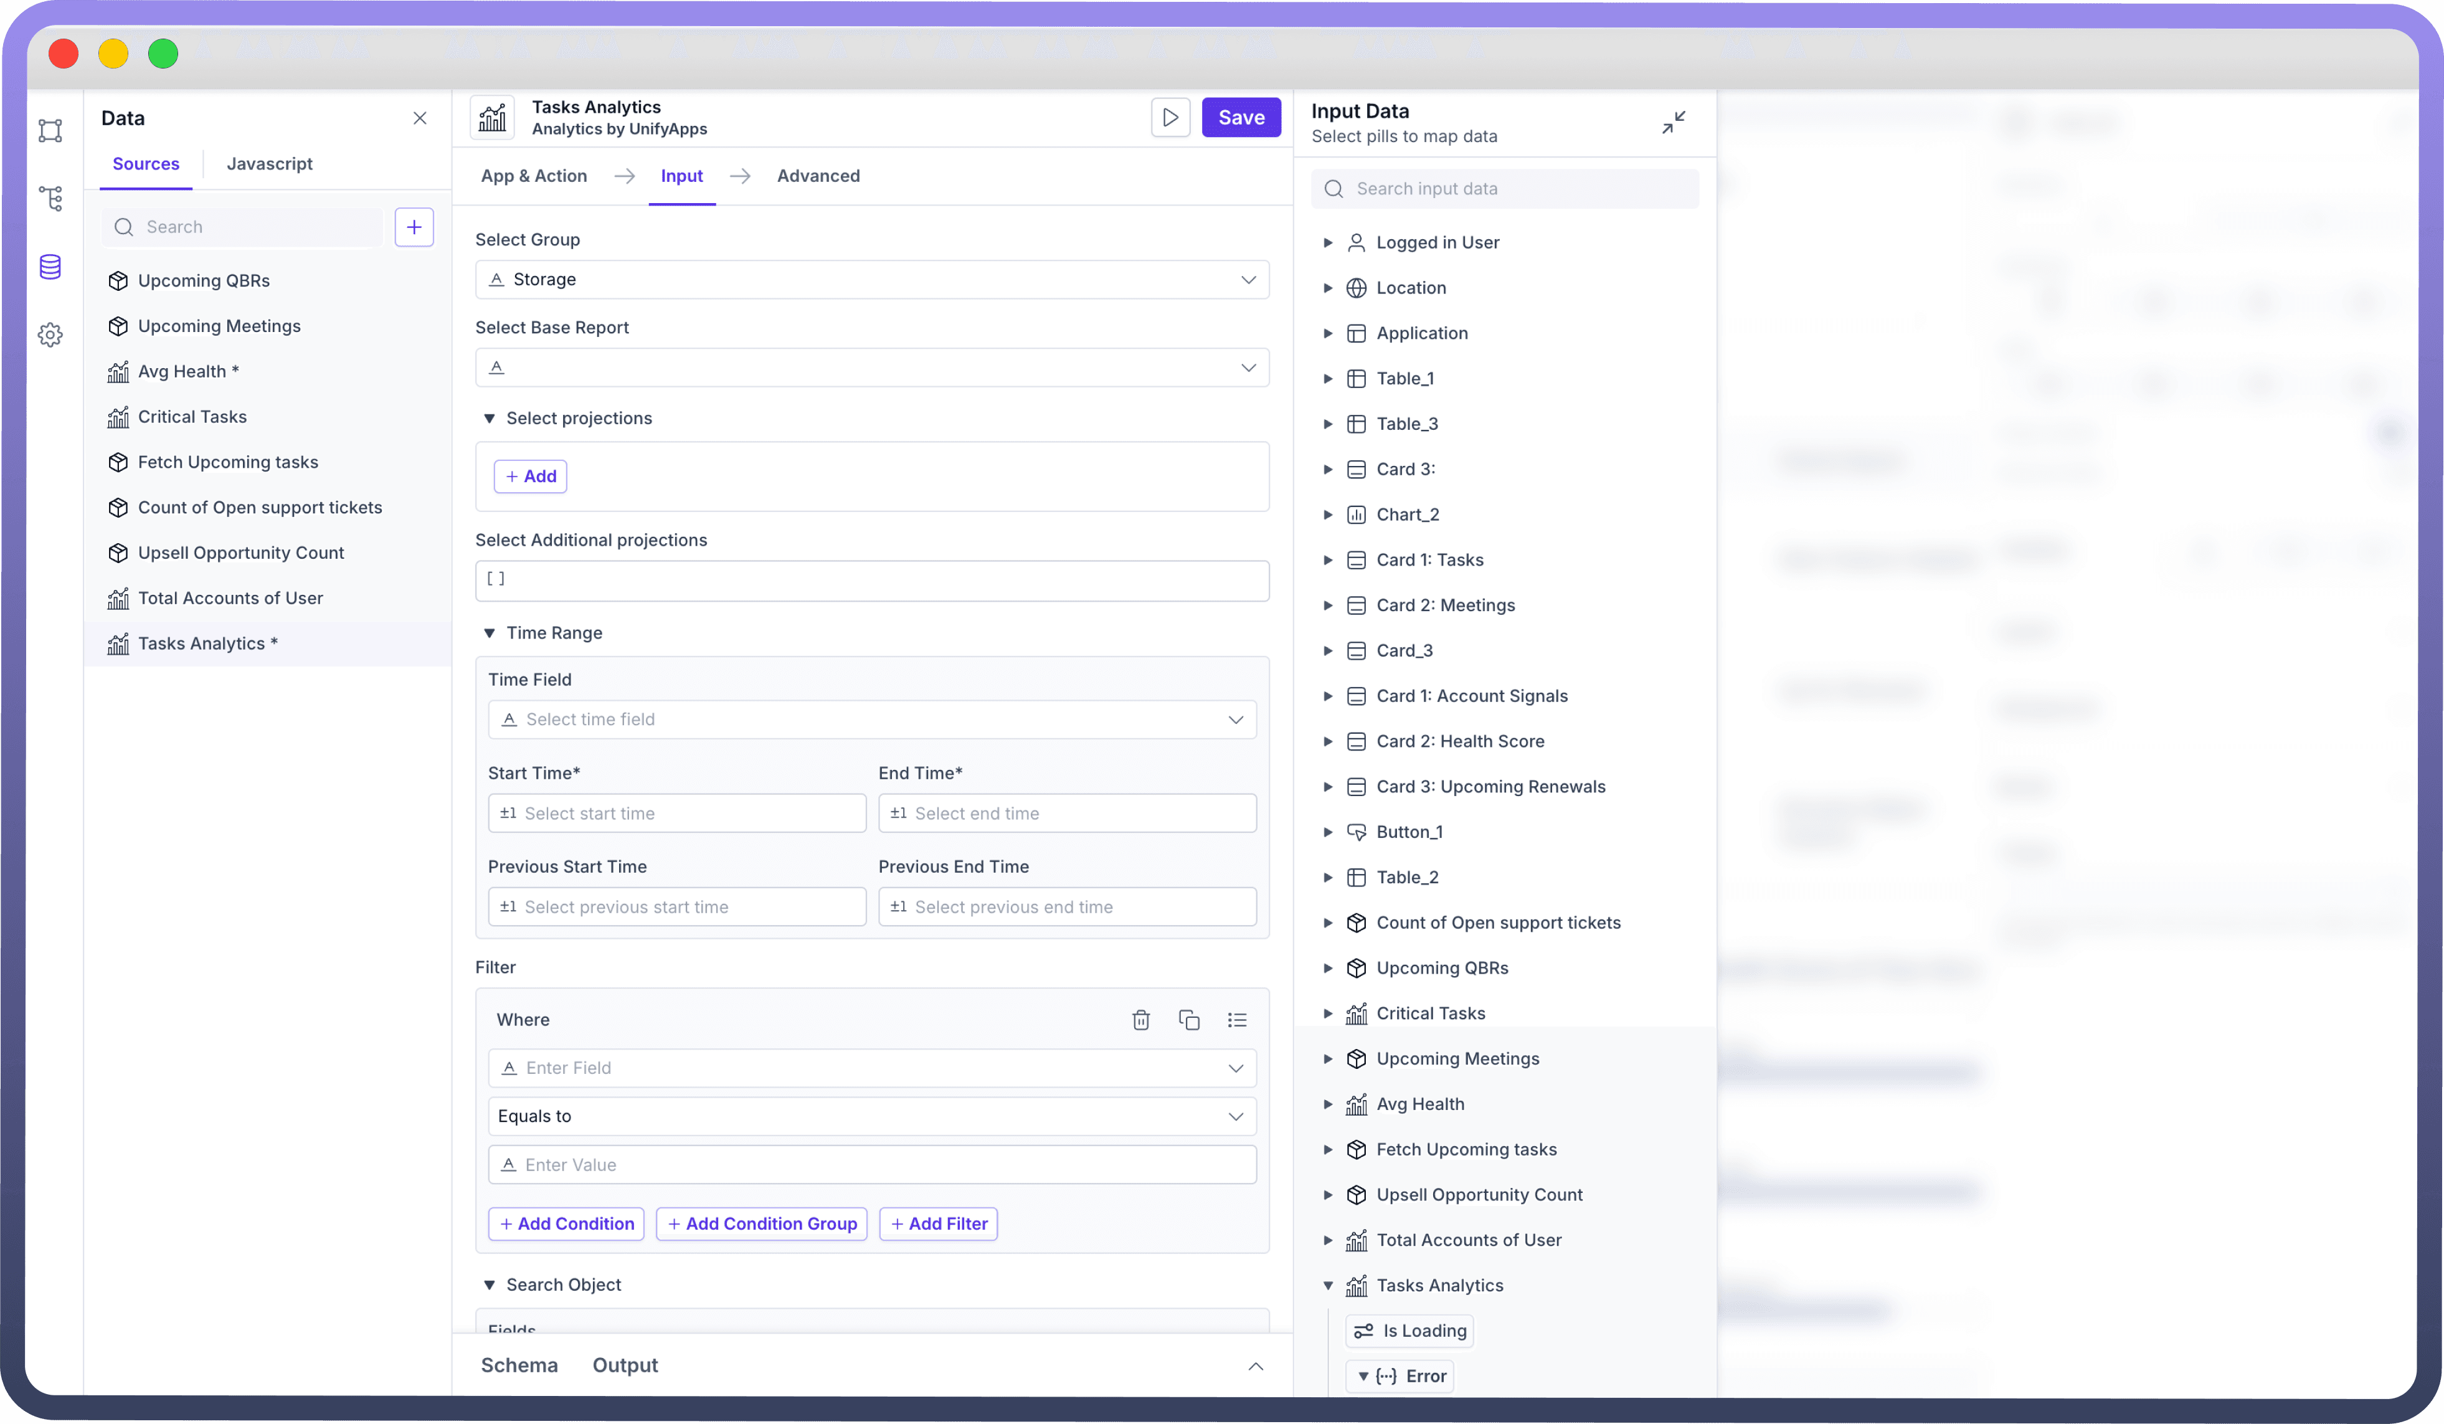The width and height of the screenshot is (2444, 1424).
Task: Collapse the Input Data panel via arrows icon
Action: pos(1673,122)
